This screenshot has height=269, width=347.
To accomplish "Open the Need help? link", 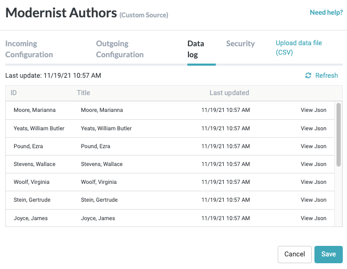I will [x=326, y=13].
